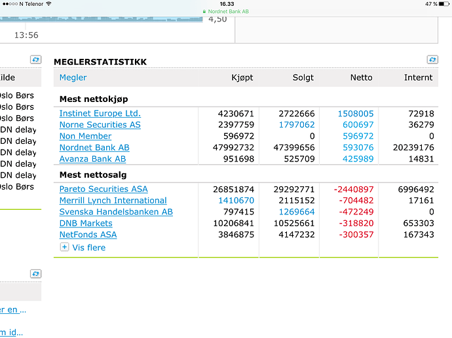Open Nordnet Bank AB broker link
This screenshot has width=452, height=338.
click(x=94, y=147)
